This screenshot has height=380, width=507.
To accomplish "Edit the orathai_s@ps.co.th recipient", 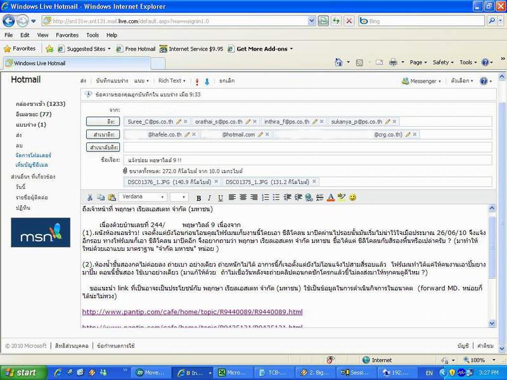I will [248, 122].
